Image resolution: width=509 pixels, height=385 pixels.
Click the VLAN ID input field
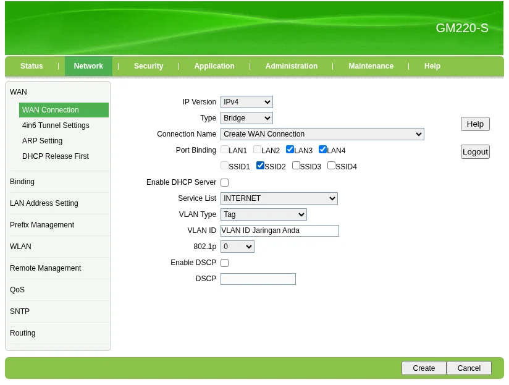point(280,231)
